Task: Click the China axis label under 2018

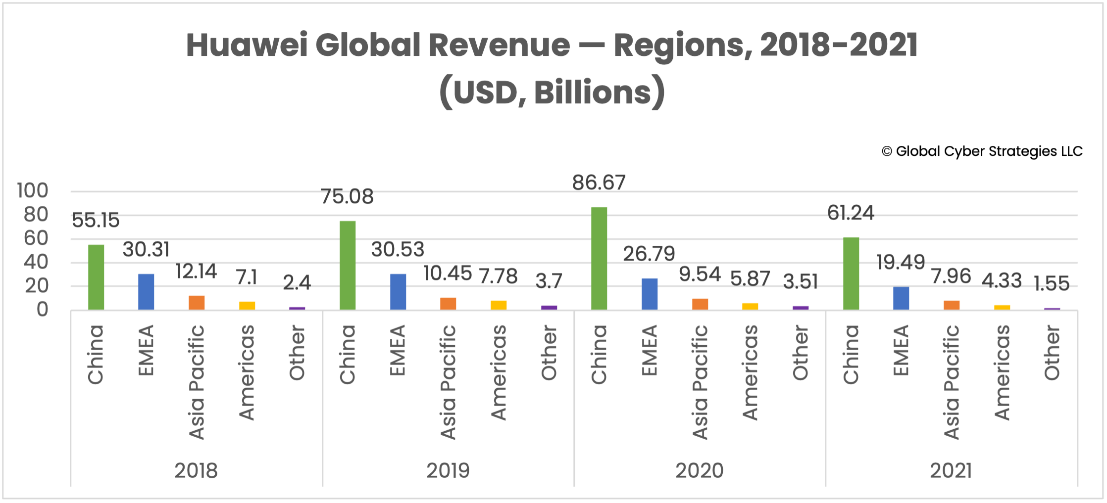Action: pyautogui.click(x=96, y=354)
